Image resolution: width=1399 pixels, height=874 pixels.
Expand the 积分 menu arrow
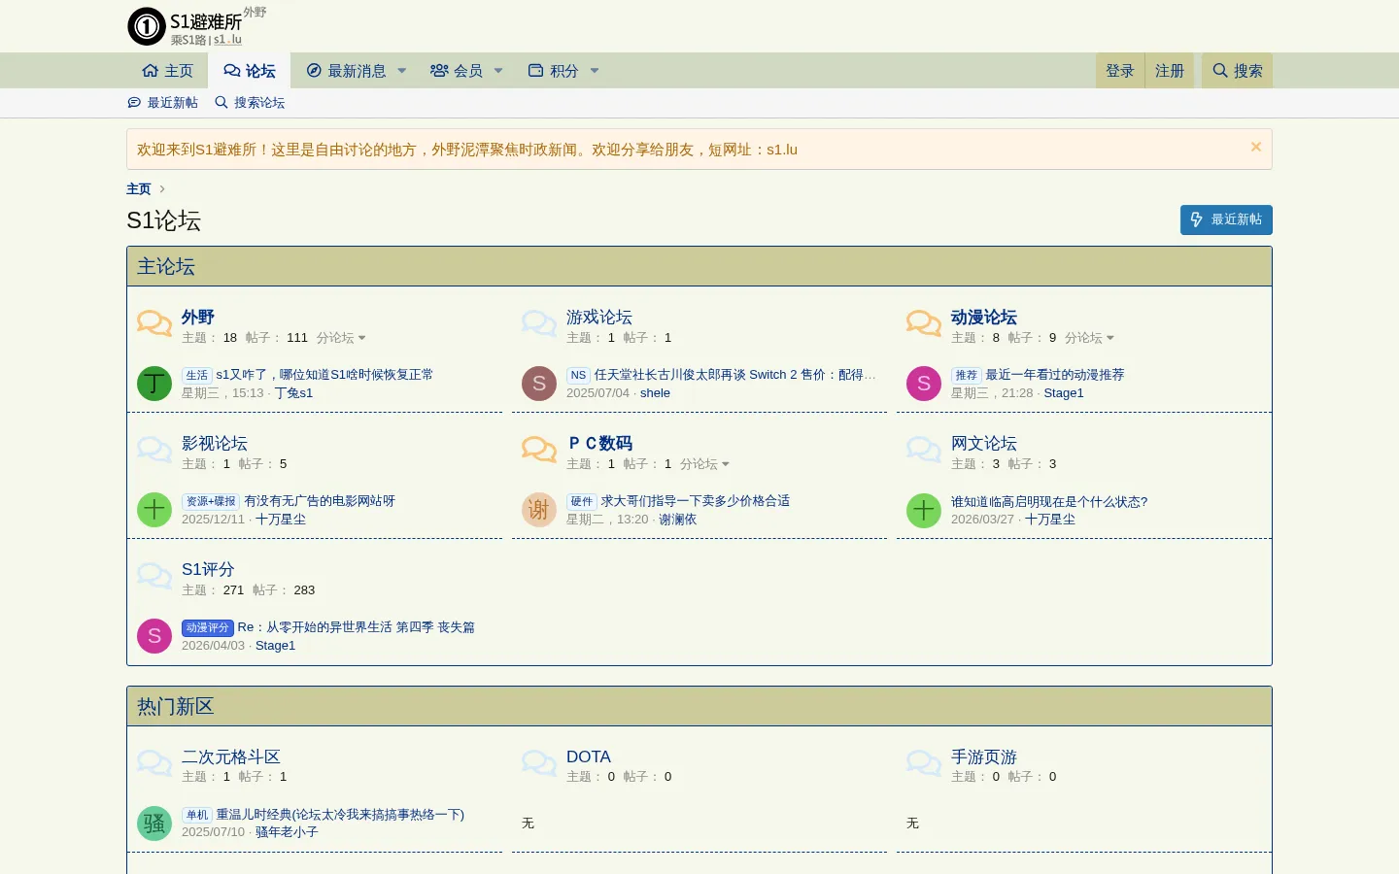point(595,71)
